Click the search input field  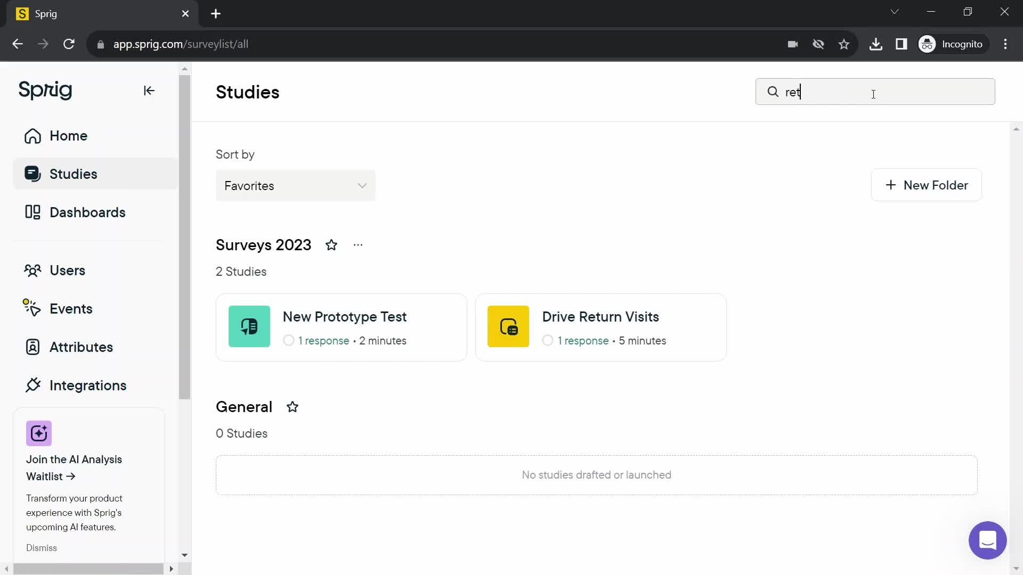click(876, 92)
